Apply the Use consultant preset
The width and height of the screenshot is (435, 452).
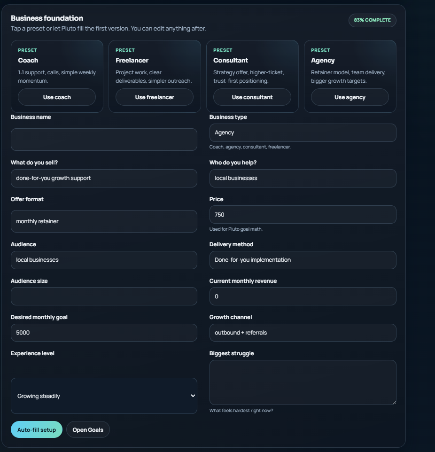click(x=252, y=97)
